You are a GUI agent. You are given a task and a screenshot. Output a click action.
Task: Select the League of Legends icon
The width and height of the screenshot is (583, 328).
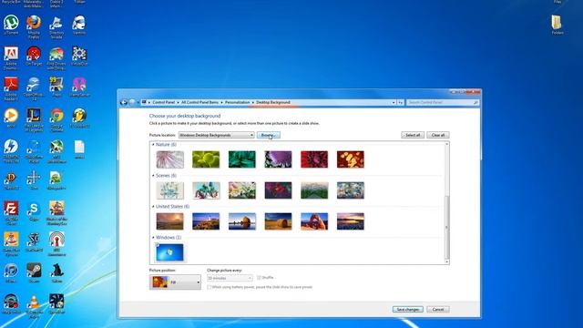34,119
